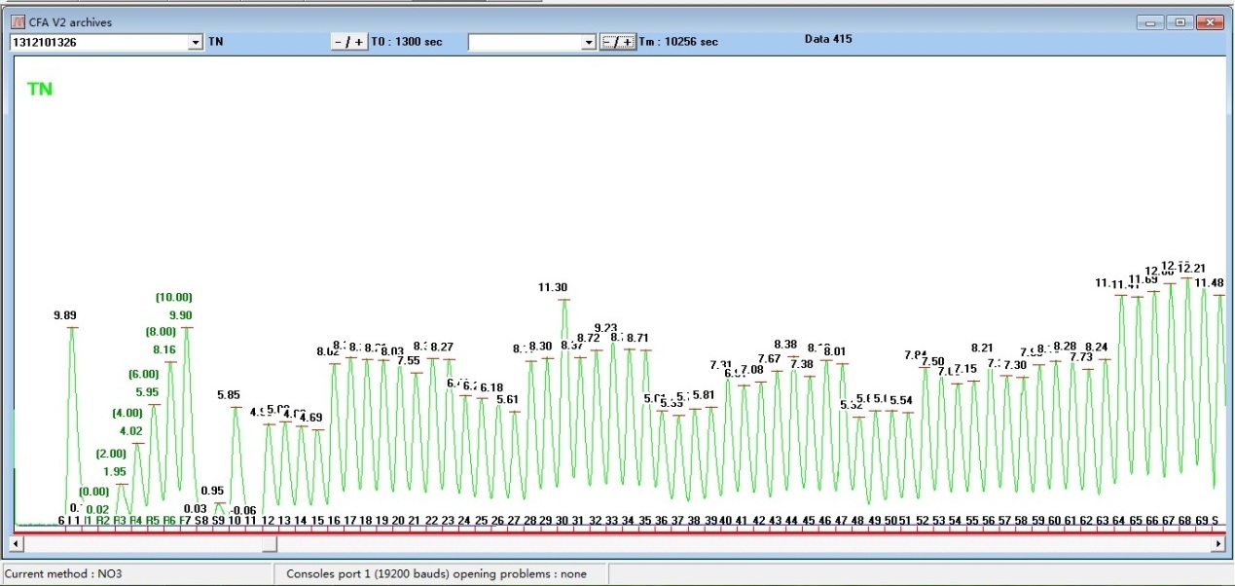The width and height of the screenshot is (1235, 586).
Task: Click sample marker 30 on the axis
Action: 563,522
